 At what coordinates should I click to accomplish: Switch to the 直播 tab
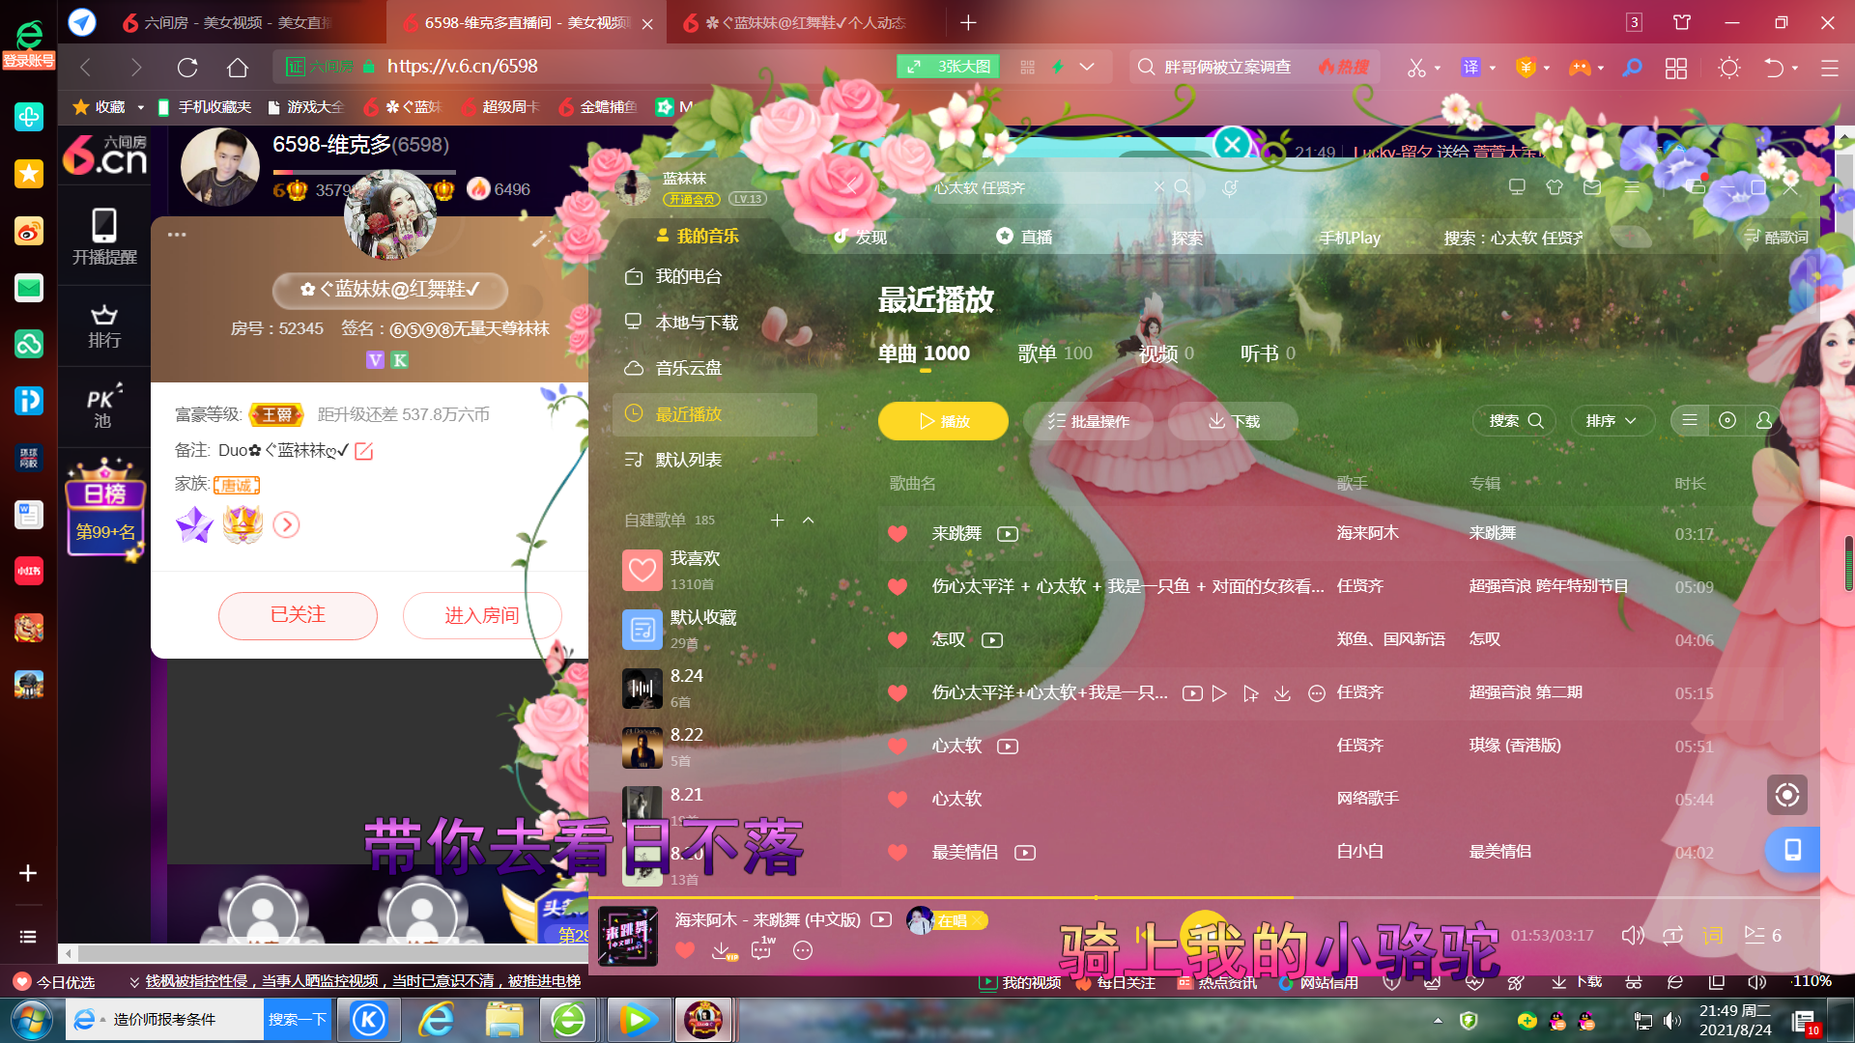tap(1024, 237)
